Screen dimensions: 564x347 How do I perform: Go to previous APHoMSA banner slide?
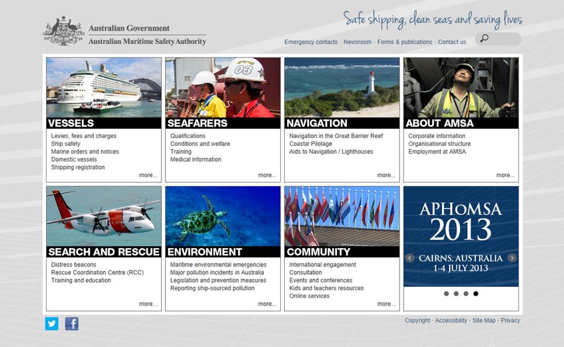pyautogui.click(x=410, y=258)
